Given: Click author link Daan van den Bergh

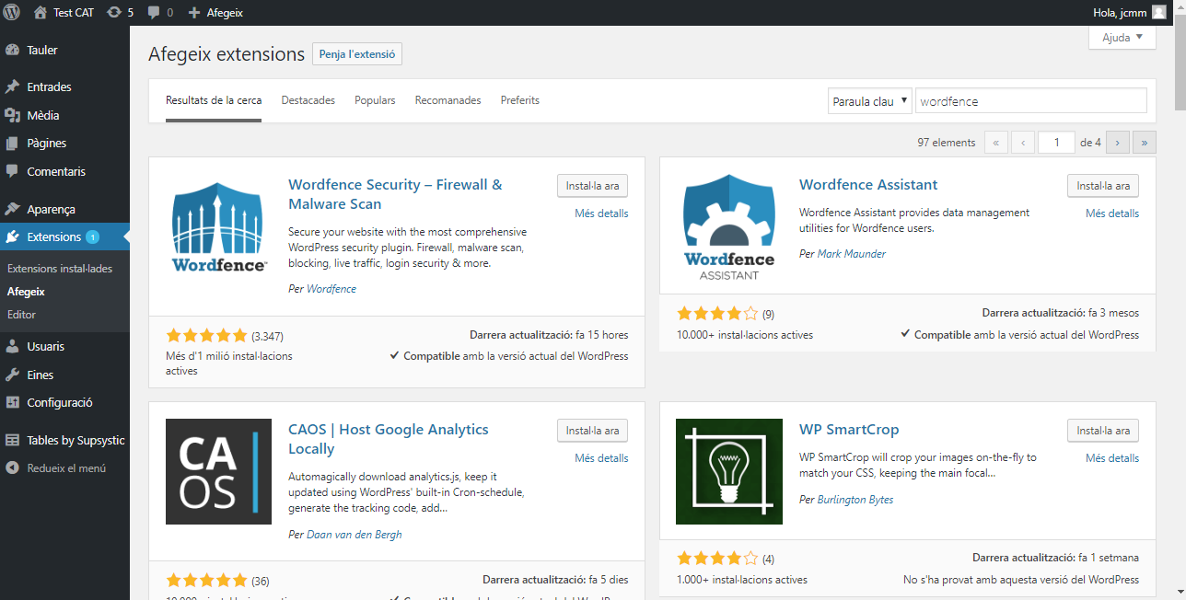Looking at the screenshot, I should coord(355,535).
